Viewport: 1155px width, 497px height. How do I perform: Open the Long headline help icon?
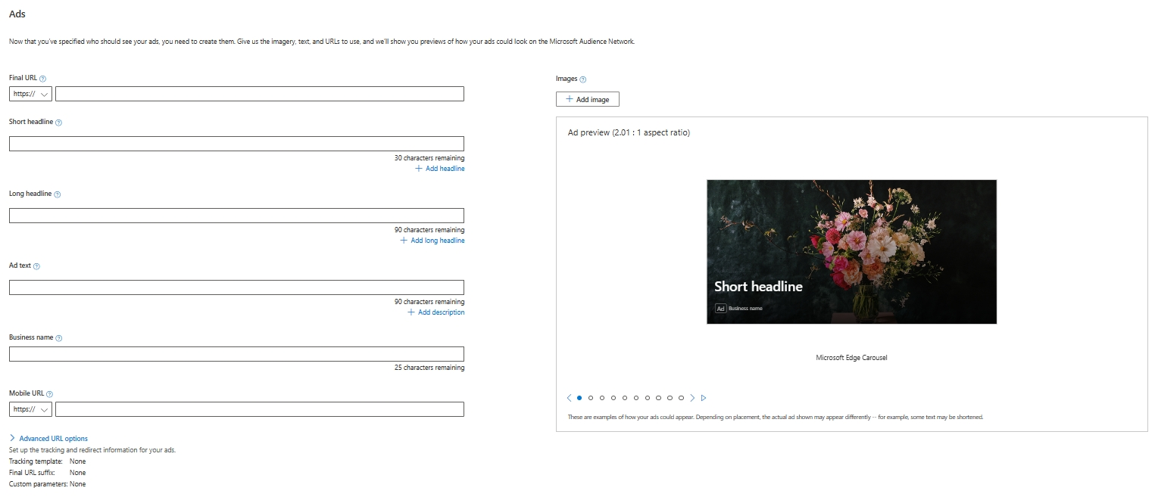click(x=57, y=194)
